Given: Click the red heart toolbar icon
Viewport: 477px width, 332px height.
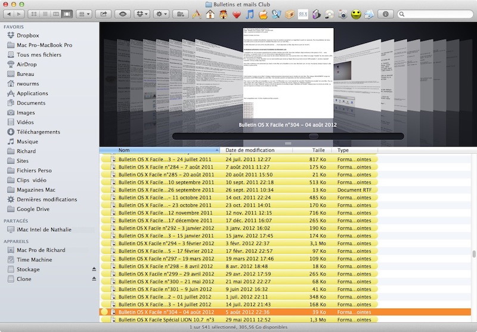Looking at the screenshot, I should pyautogui.click(x=237, y=14).
